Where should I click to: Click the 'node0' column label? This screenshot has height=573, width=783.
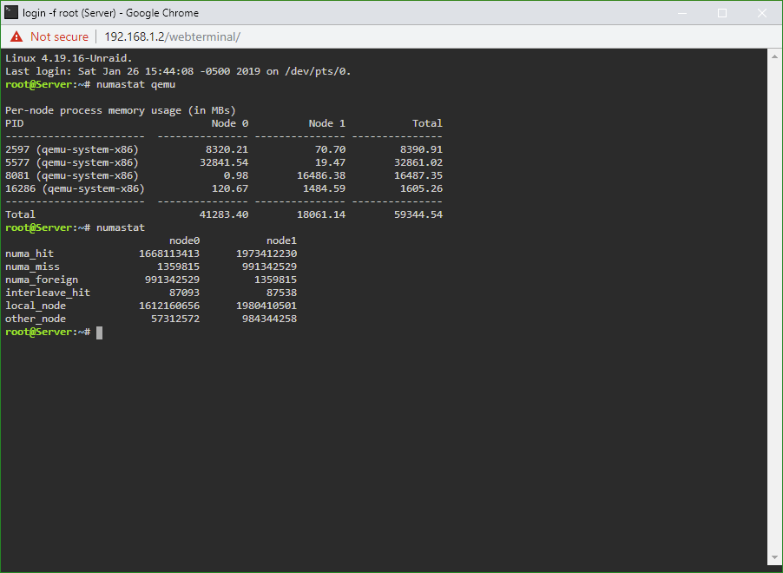(184, 240)
